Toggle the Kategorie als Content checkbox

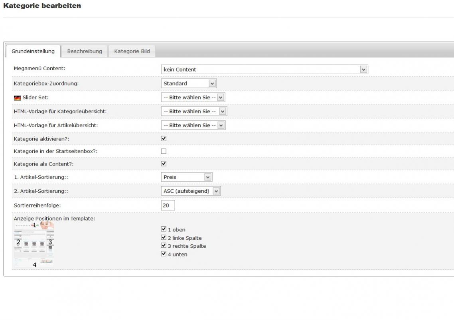pos(164,164)
